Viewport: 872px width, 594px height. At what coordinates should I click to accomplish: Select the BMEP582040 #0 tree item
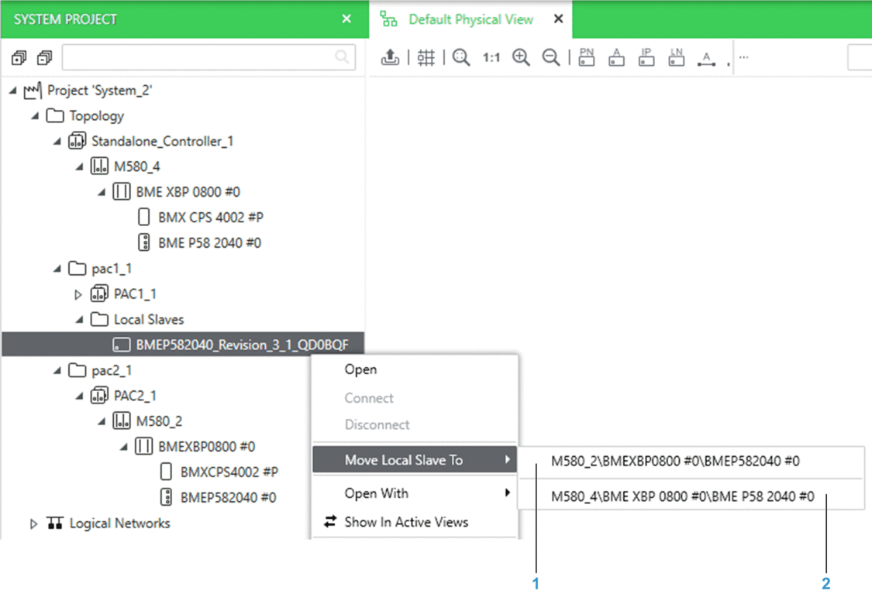click(x=228, y=497)
